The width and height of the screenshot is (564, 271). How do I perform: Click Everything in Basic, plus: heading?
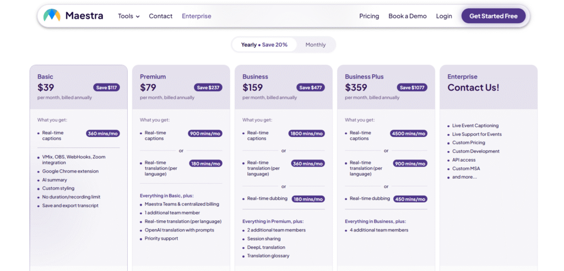click(x=166, y=196)
